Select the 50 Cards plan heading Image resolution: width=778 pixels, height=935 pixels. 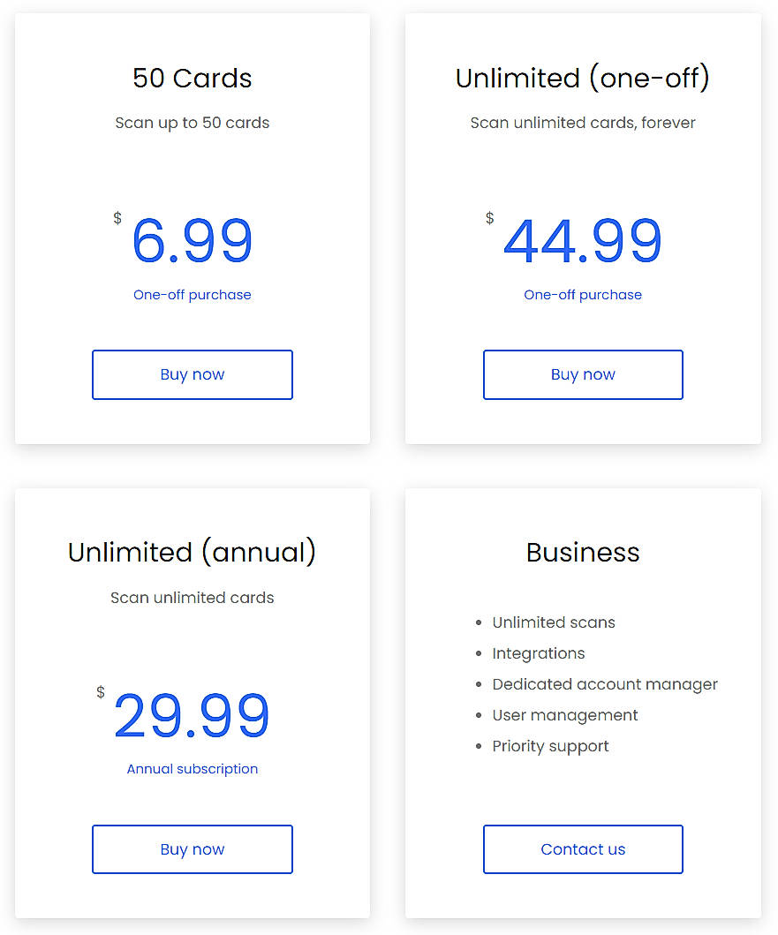click(192, 79)
